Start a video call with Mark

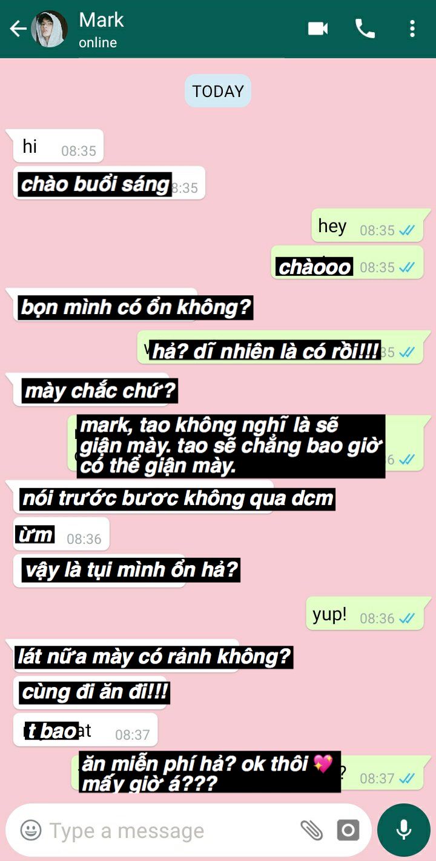point(318,28)
